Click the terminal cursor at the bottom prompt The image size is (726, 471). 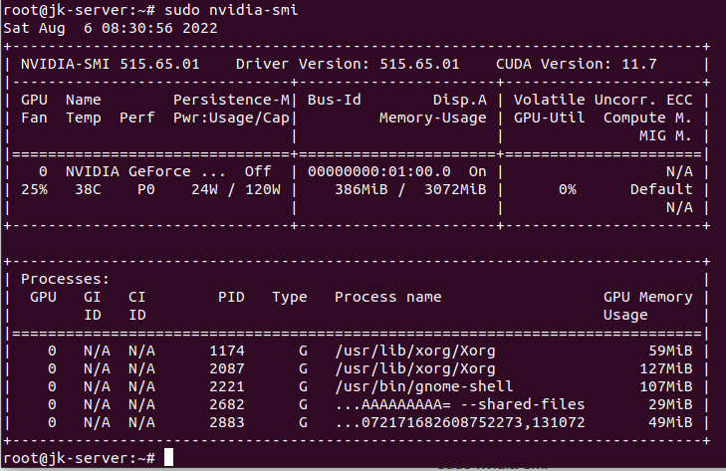(x=169, y=457)
